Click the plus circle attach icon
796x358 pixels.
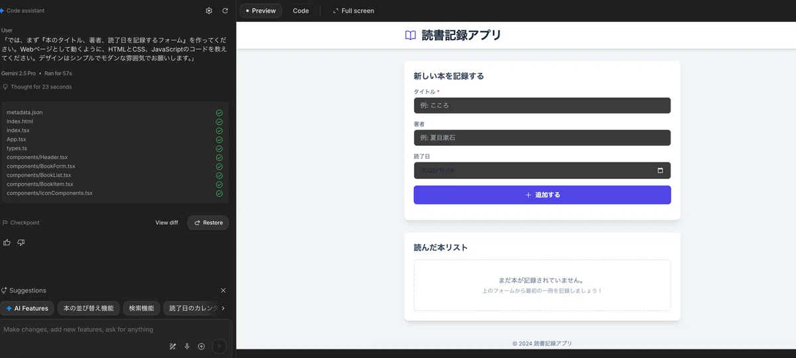click(201, 346)
